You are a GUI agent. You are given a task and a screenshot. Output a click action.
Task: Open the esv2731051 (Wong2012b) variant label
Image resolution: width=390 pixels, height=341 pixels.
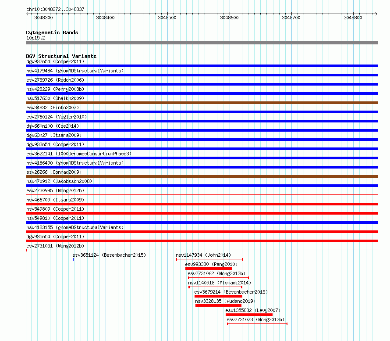click(x=55, y=246)
